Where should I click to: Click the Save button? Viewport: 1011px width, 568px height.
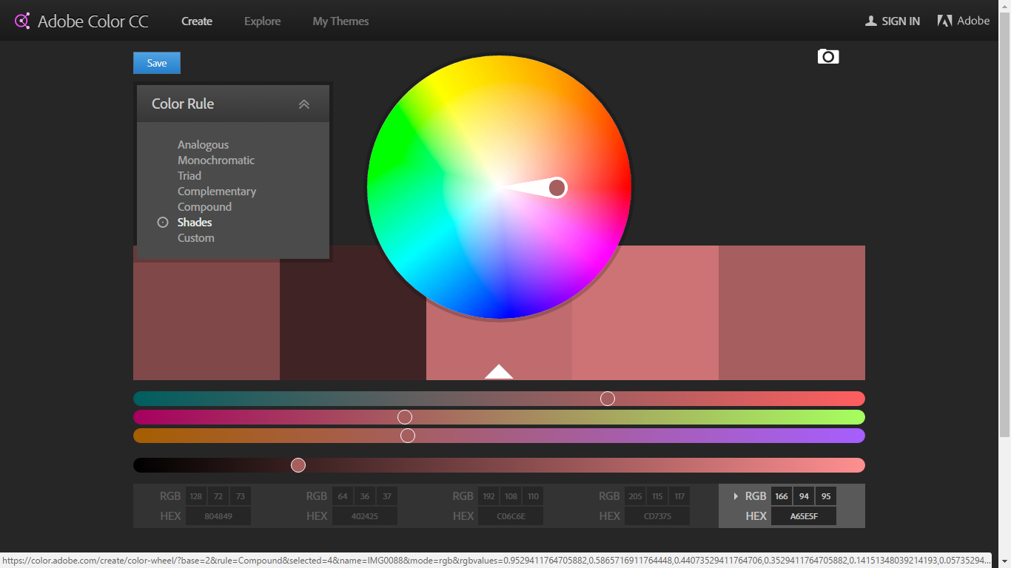click(x=157, y=63)
